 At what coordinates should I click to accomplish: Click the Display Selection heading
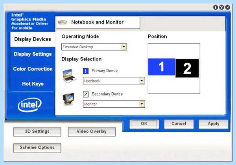(x=81, y=59)
